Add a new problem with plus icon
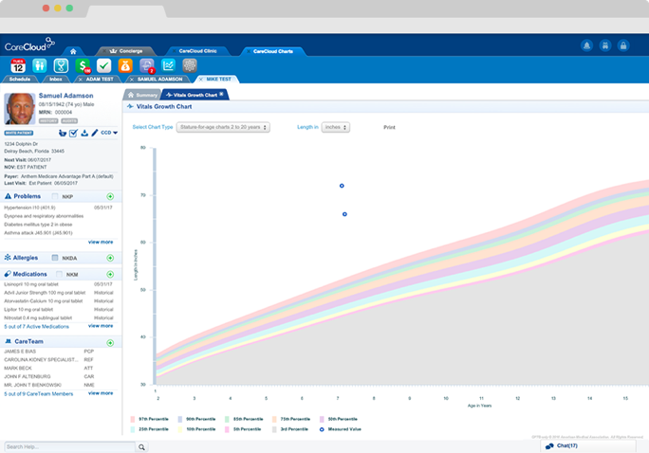The width and height of the screenshot is (649, 453). (x=110, y=196)
